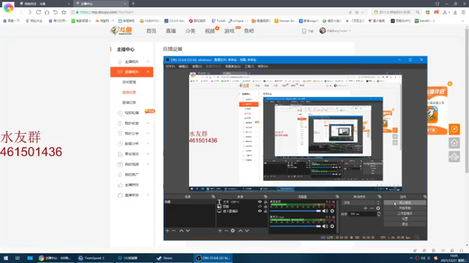Remove the selected scene in OBS
Screen dimensions: 469x263
point(174,230)
